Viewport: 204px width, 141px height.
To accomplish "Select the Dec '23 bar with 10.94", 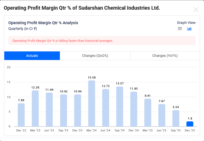I will point(77,110).
